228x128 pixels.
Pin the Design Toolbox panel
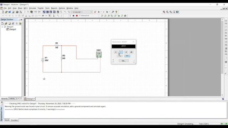click(19, 20)
